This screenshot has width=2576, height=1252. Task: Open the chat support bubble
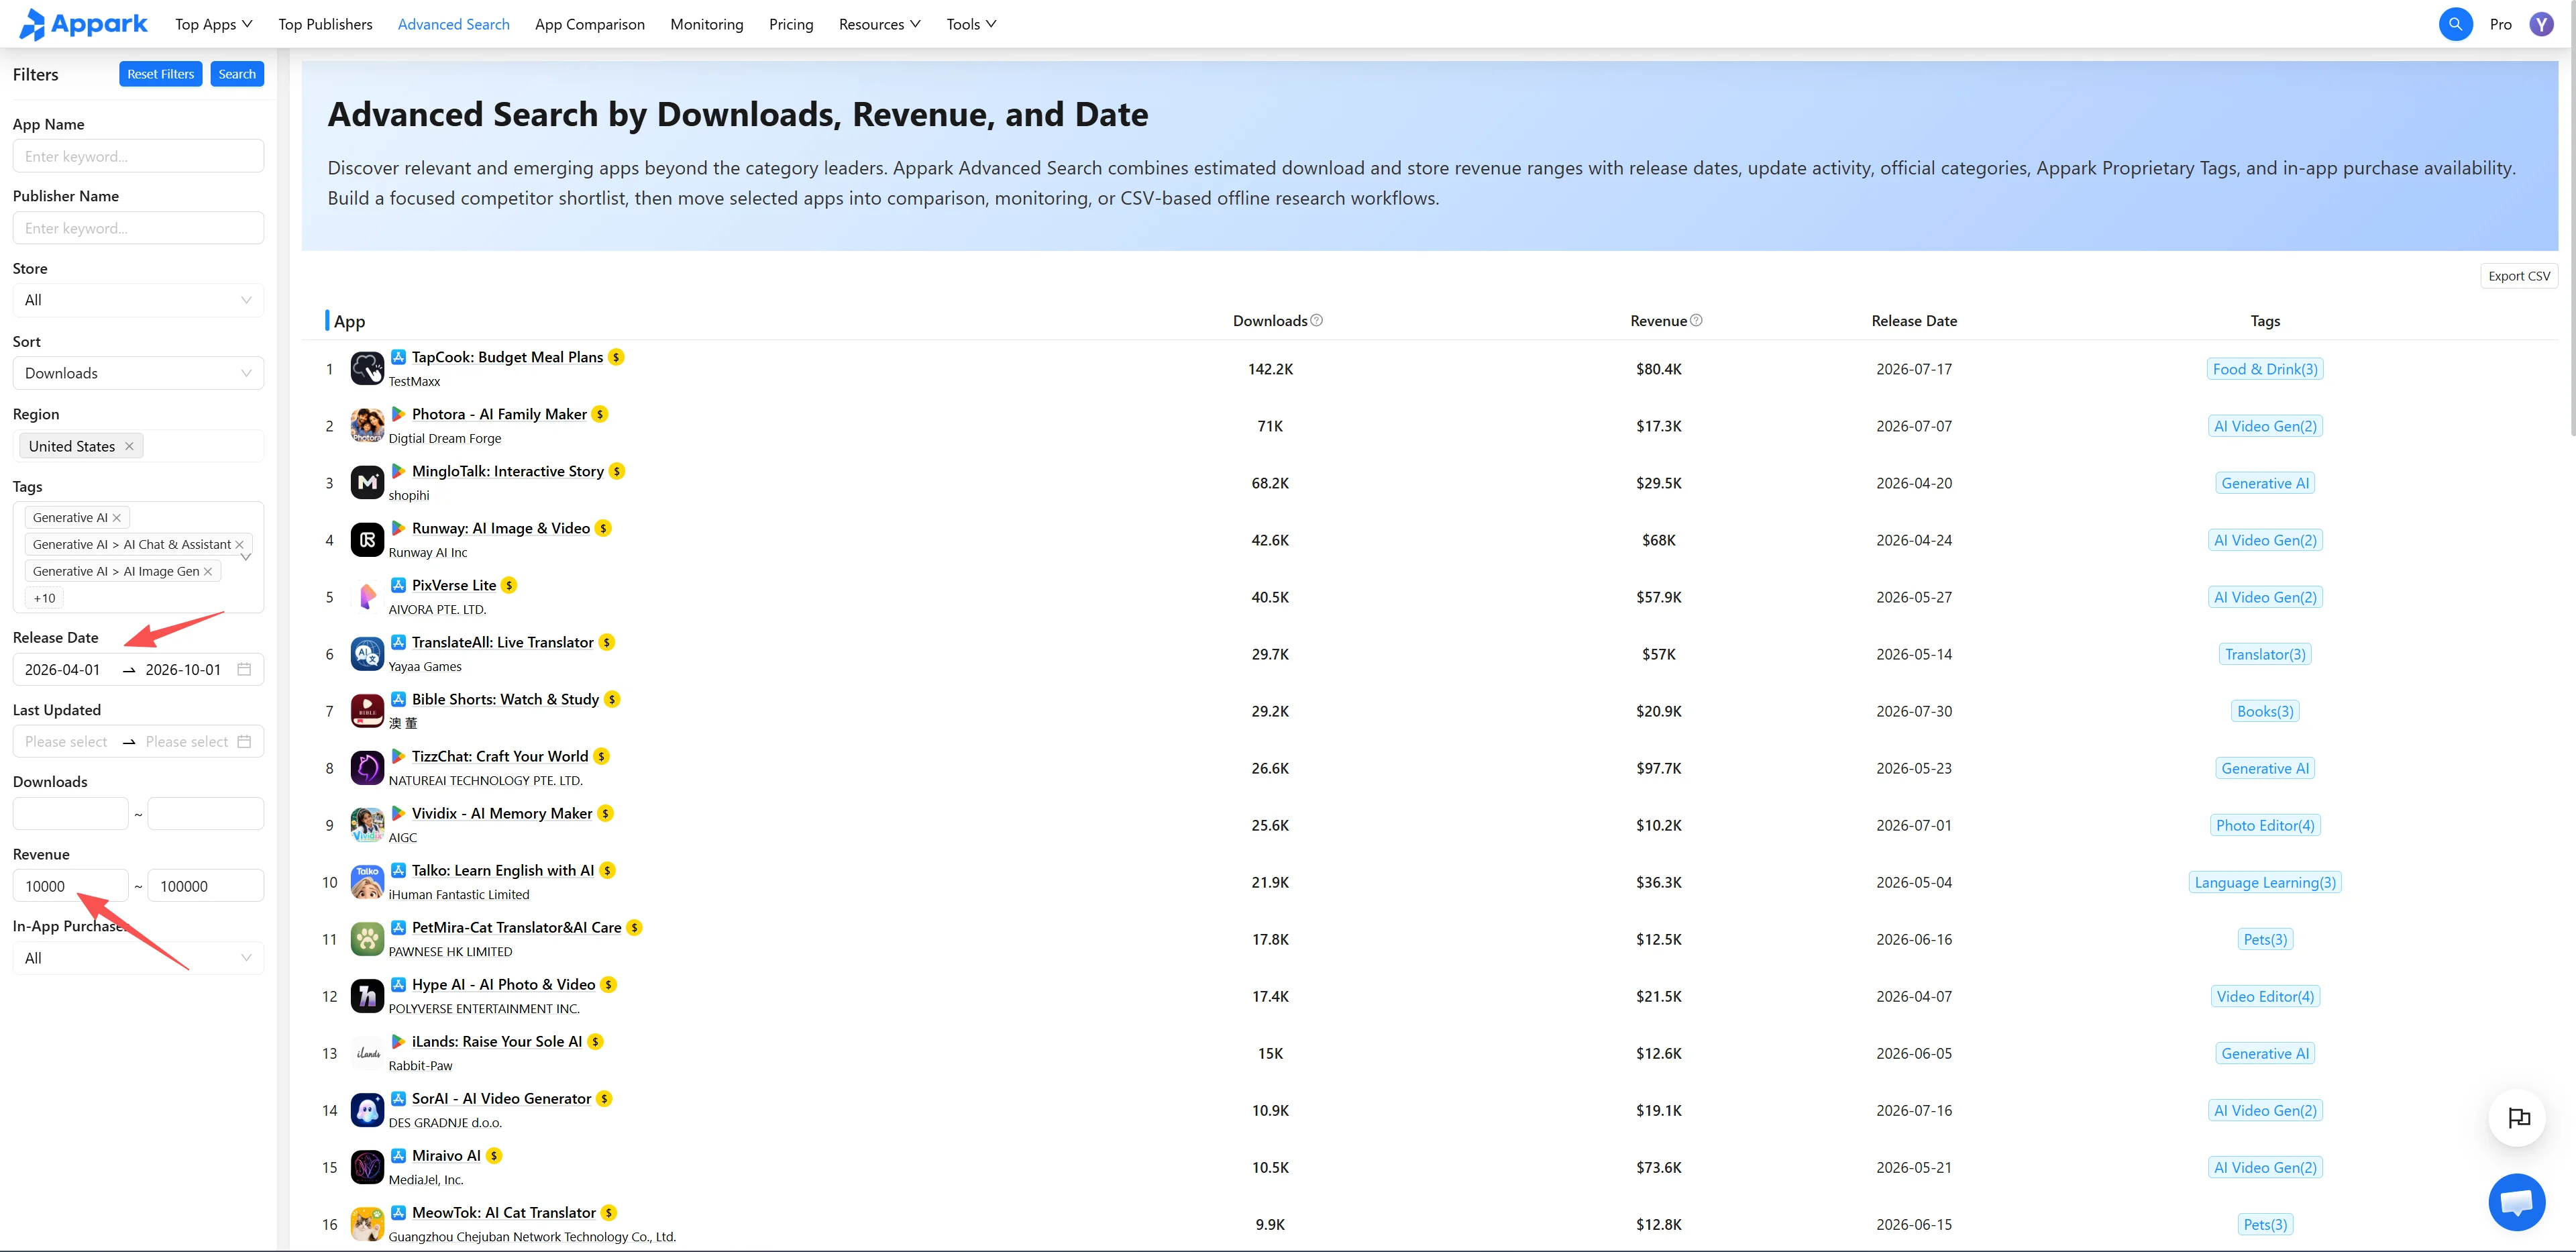(2516, 1201)
